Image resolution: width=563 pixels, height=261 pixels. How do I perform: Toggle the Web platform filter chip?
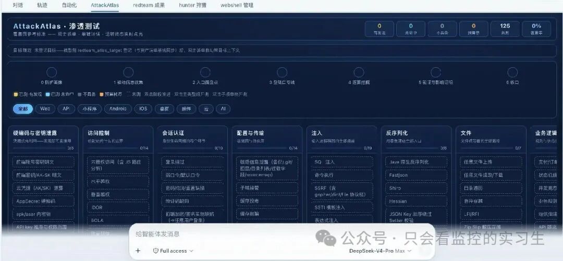pos(45,109)
